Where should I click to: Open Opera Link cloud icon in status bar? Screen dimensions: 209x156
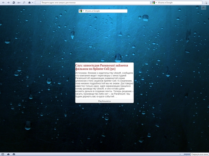click(x=8, y=154)
